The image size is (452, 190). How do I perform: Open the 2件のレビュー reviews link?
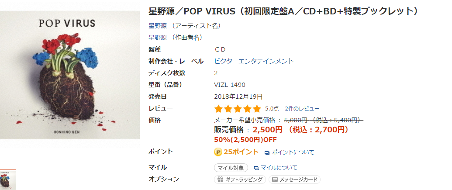(x=302, y=109)
